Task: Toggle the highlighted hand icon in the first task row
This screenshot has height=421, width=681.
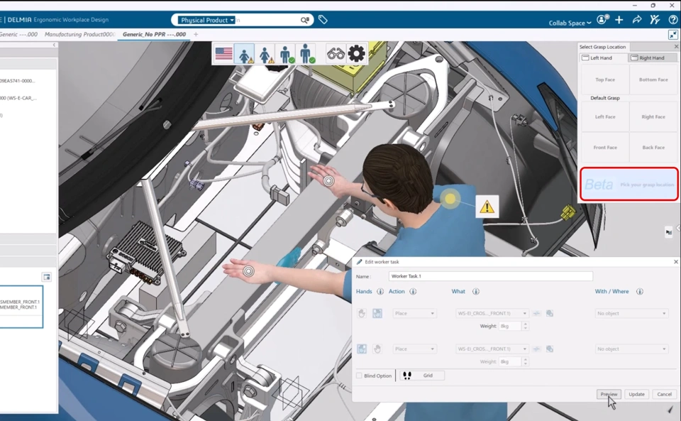Action: coord(377,313)
